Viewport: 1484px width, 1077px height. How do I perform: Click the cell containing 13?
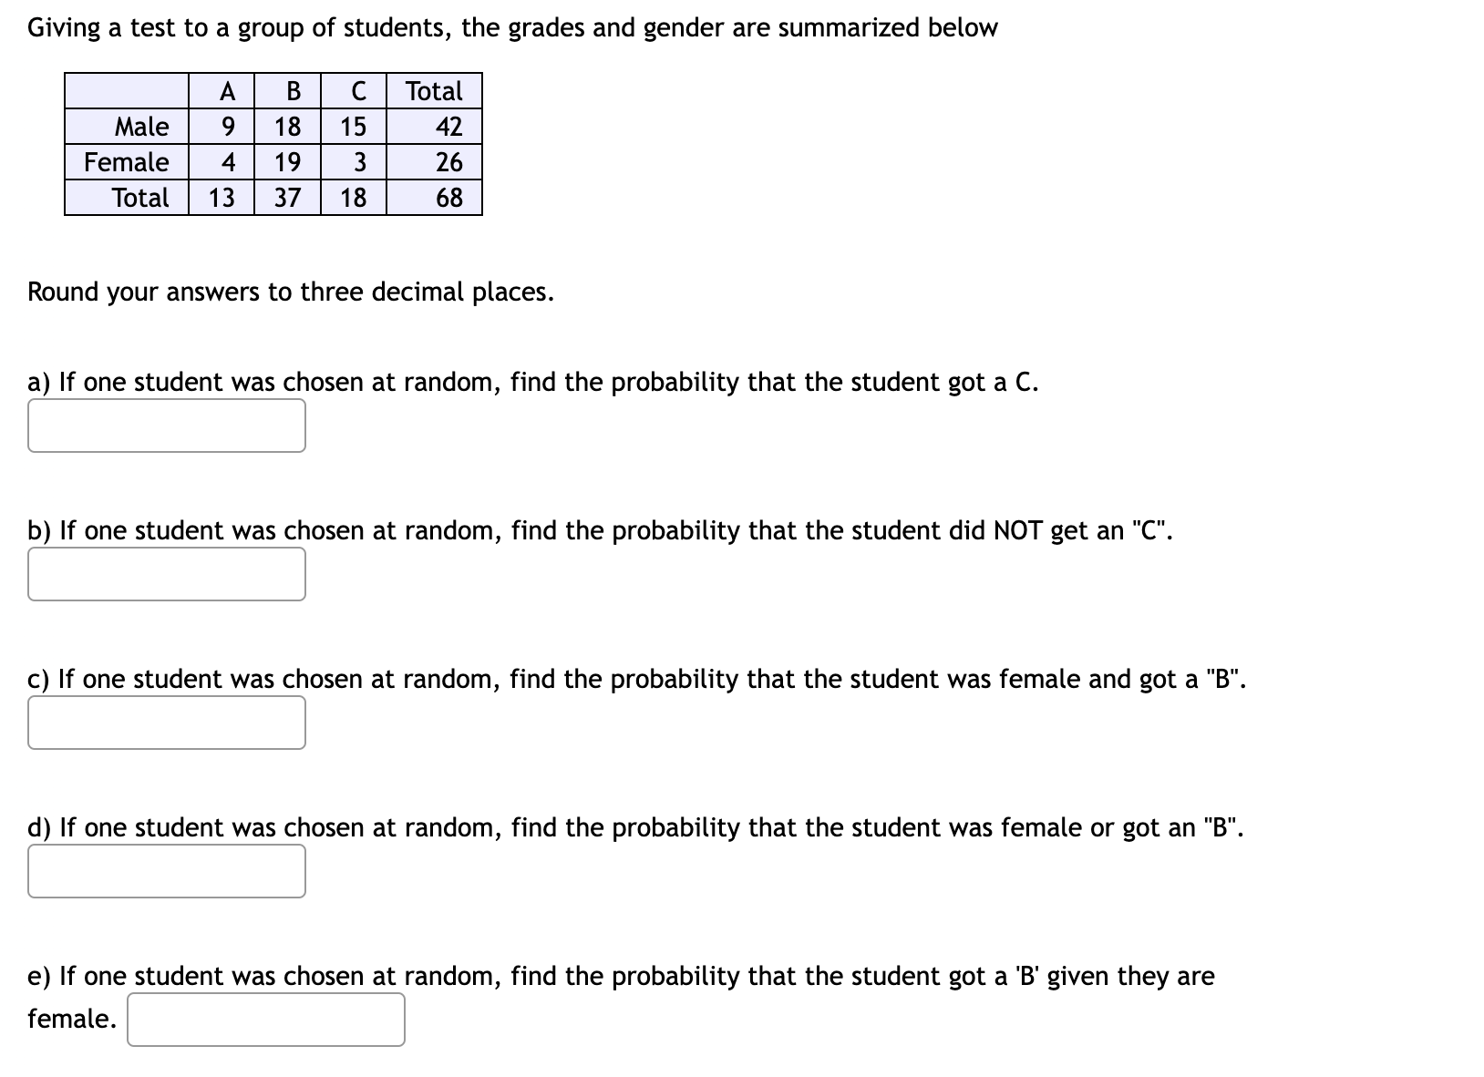coord(223,199)
